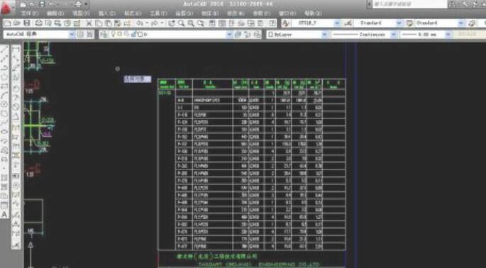The image size is (486, 268).
Task: Open the Table Style icon beside Standard
Action: (x=410, y=23)
